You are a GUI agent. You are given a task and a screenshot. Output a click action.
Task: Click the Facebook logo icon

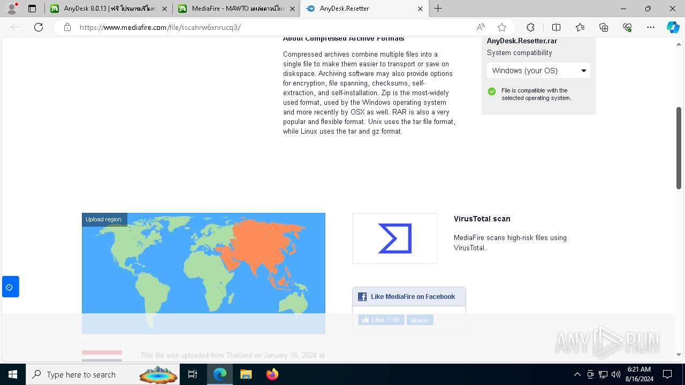tap(362, 297)
